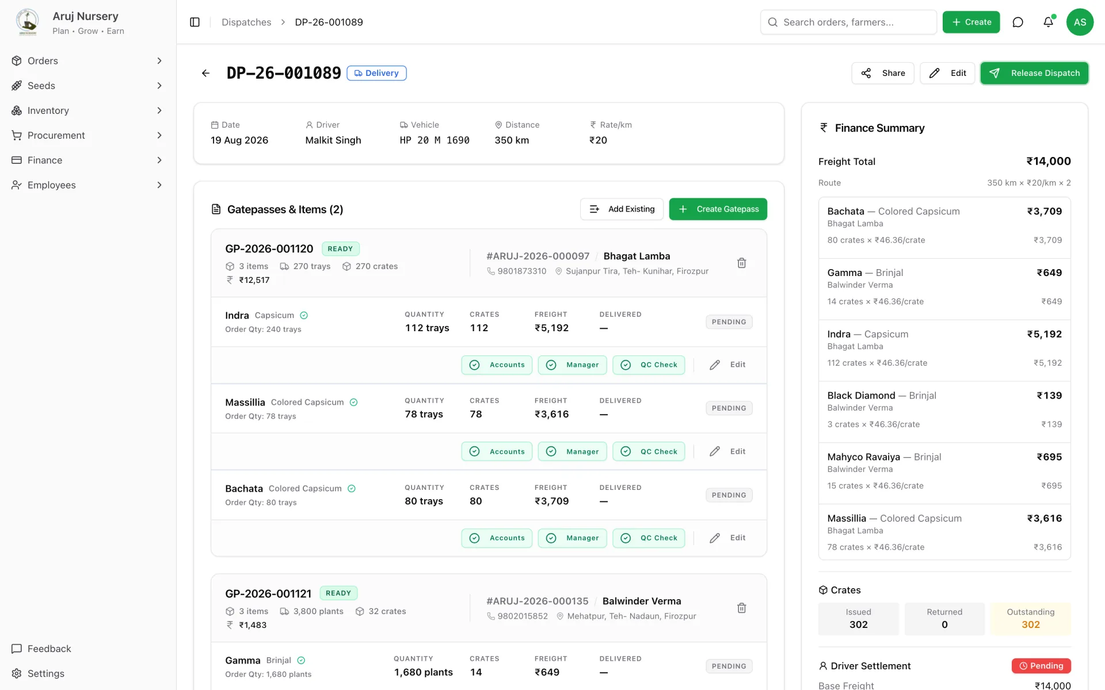The image size is (1105, 690).
Task: Go back using the arrow icon
Action: [205, 73]
